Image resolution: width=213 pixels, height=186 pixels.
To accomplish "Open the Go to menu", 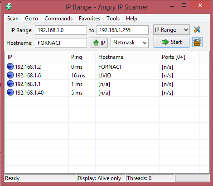I will pyautogui.click(x=31, y=19).
